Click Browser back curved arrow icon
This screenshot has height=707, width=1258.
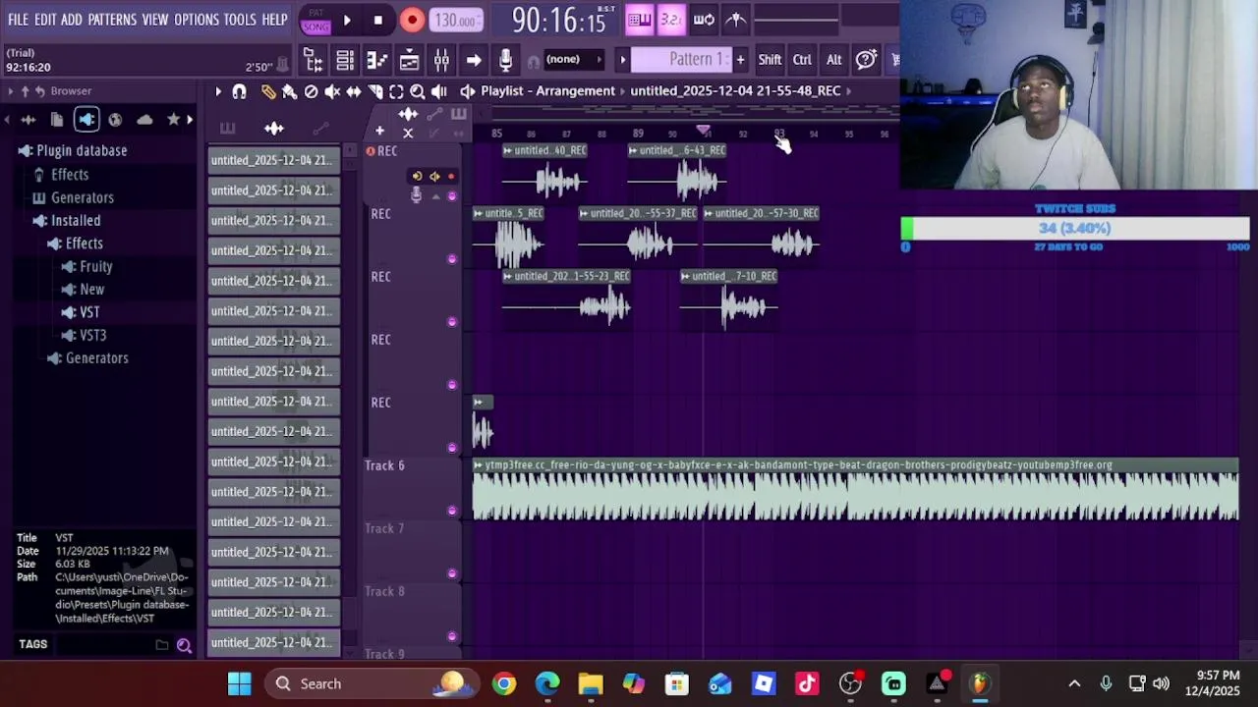[40, 91]
